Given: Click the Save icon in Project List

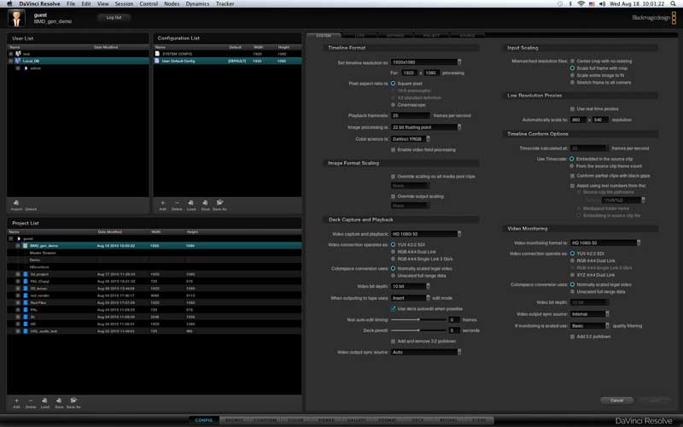Looking at the screenshot, I should [59, 401].
